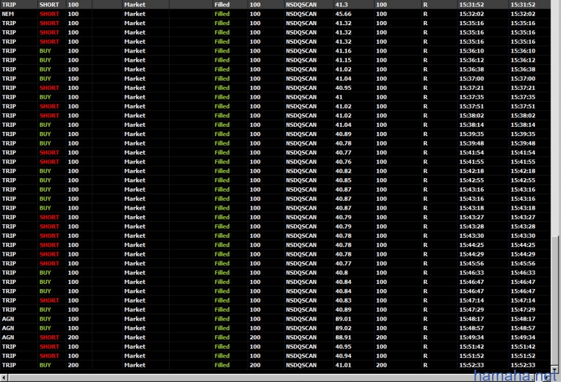The height and width of the screenshot is (382, 561).
Task: Click Market in the 89.01 row
Action: (134, 319)
